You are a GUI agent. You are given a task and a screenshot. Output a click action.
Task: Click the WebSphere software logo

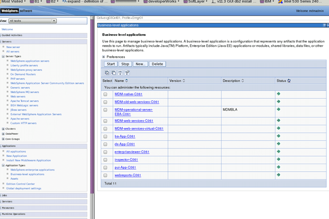(16, 11)
